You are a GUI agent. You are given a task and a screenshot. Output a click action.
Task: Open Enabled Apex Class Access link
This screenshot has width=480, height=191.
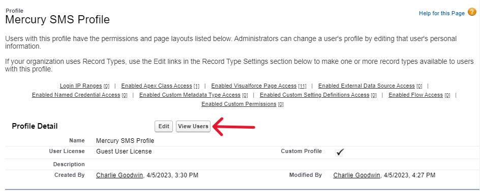(157, 86)
